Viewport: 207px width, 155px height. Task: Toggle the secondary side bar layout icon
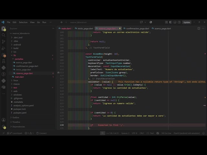point(179,22)
